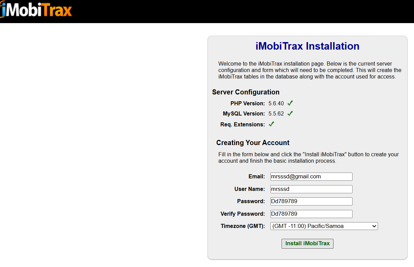Click the Creating Your Account heading
The width and height of the screenshot is (414, 267).
(253, 143)
